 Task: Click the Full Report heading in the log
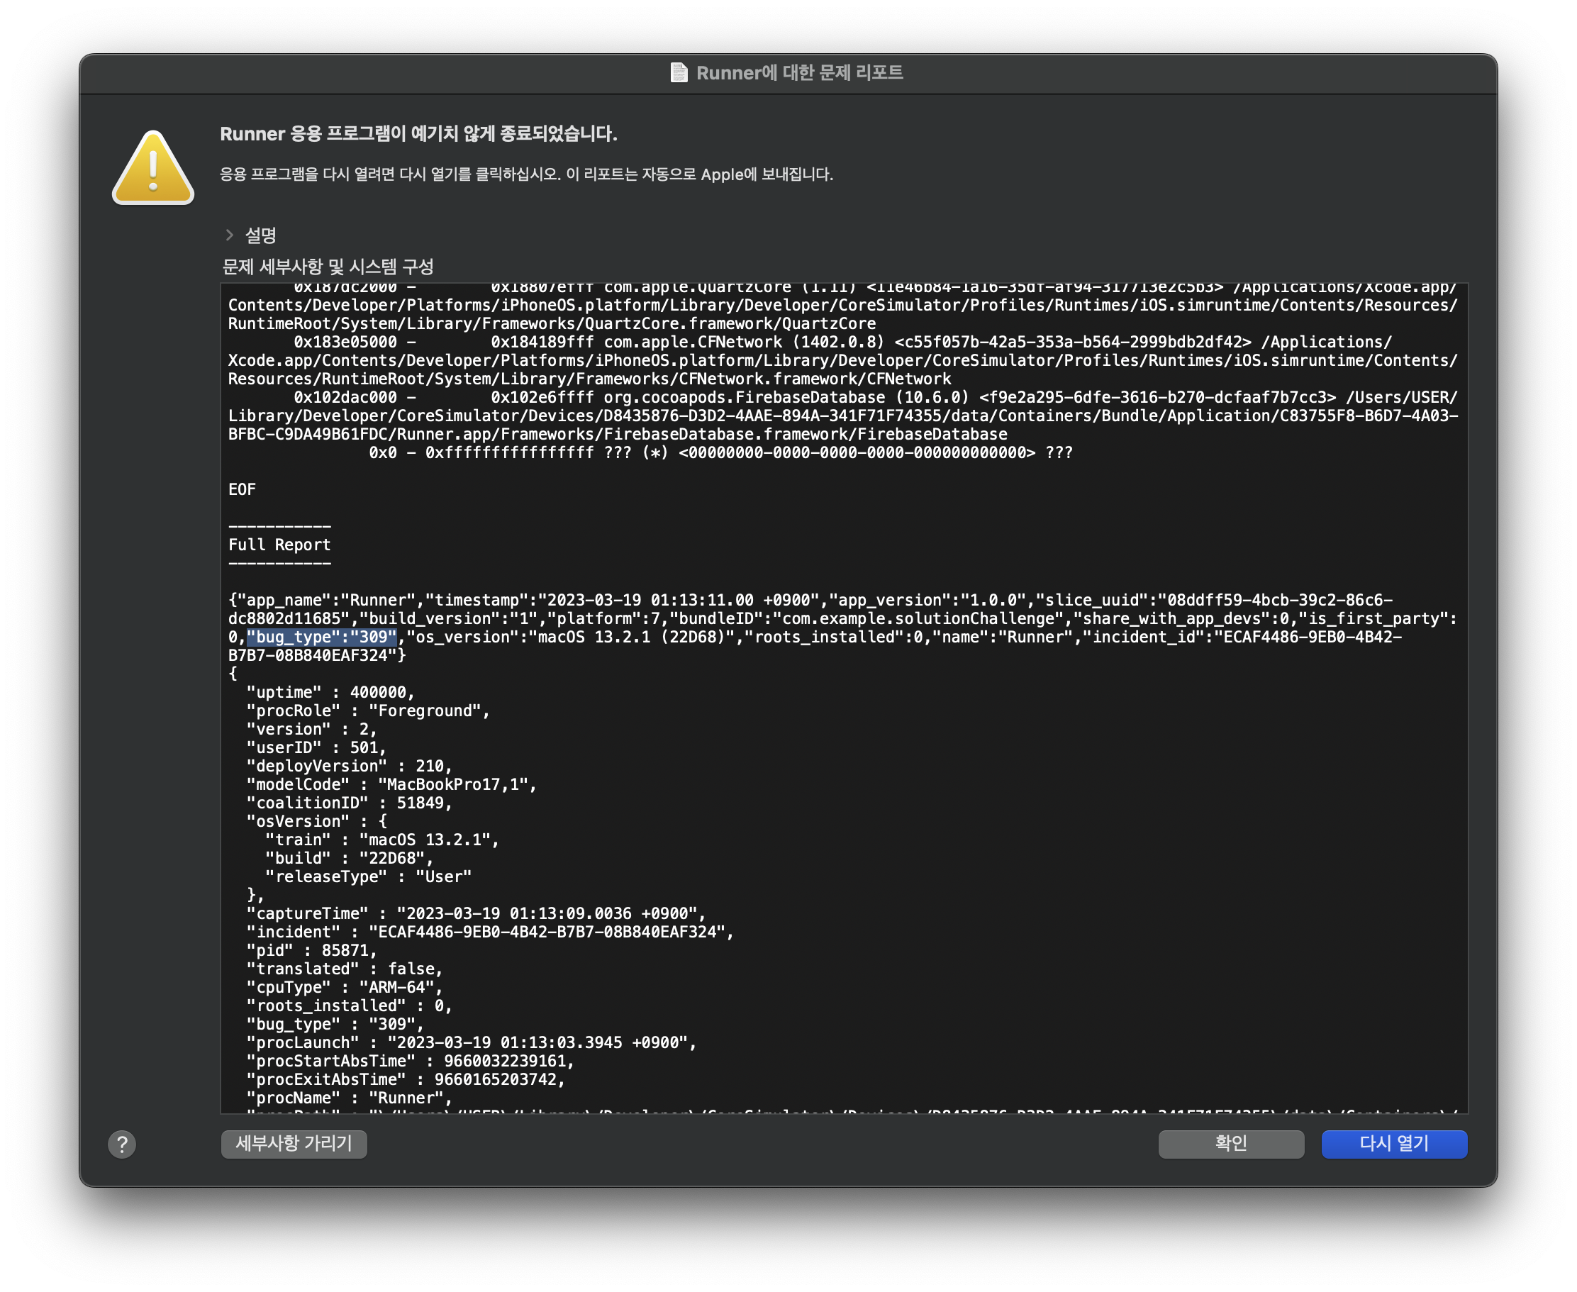279,545
